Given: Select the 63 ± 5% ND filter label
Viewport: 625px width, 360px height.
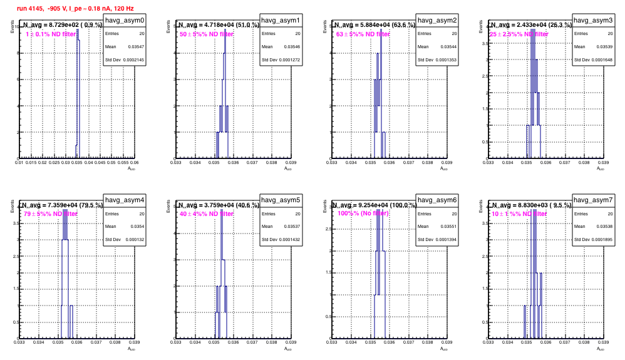Looking at the screenshot, I should pos(363,34).
